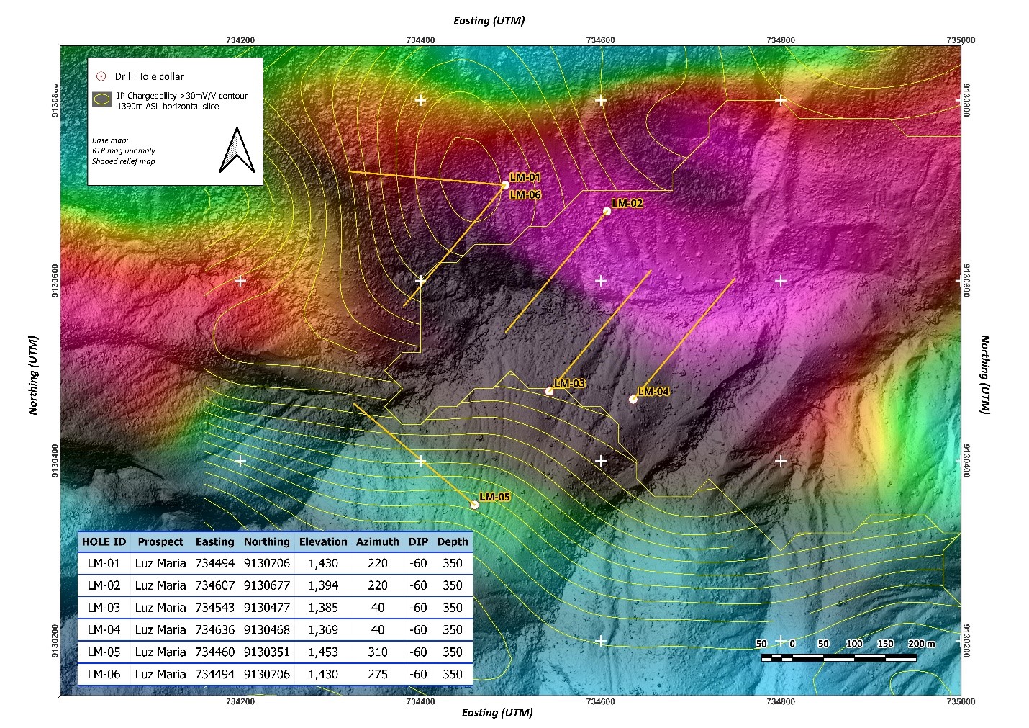Select the Azimuth column header
Image resolution: width=1029 pixels, height=728 pixels.
point(378,541)
